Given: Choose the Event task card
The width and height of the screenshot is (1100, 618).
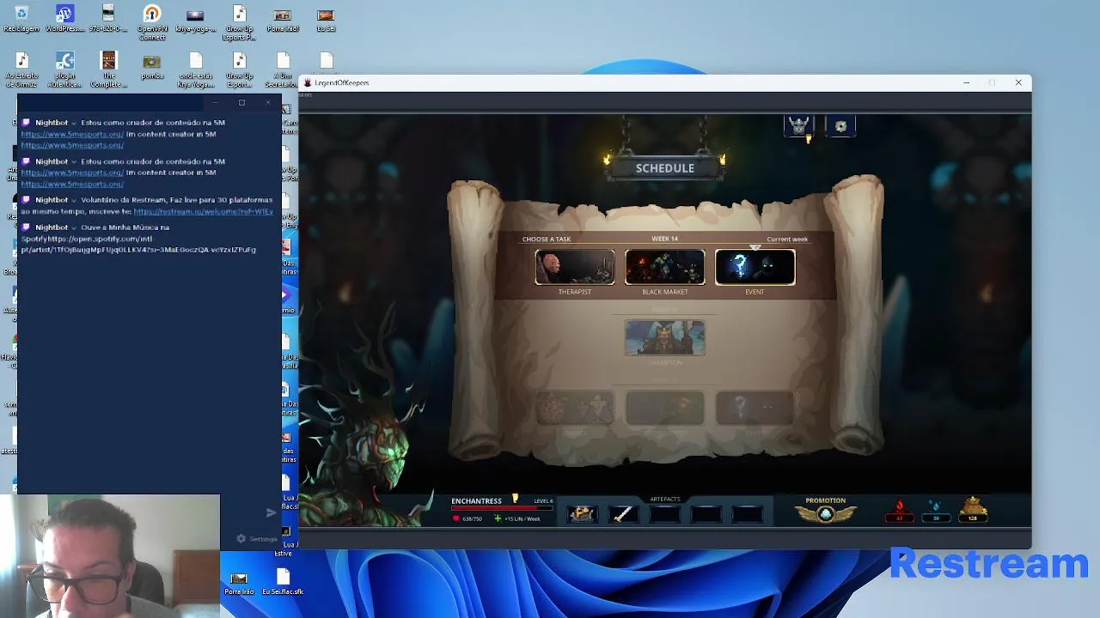Looking at the screenshot, I should 755,268.
